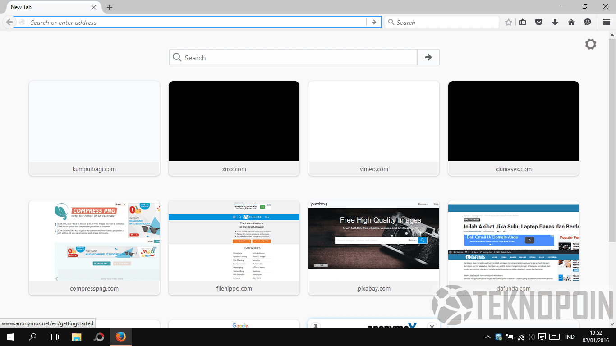Close the New Tab tab
The height and width of the screenshot is (346, 616).
94,7
